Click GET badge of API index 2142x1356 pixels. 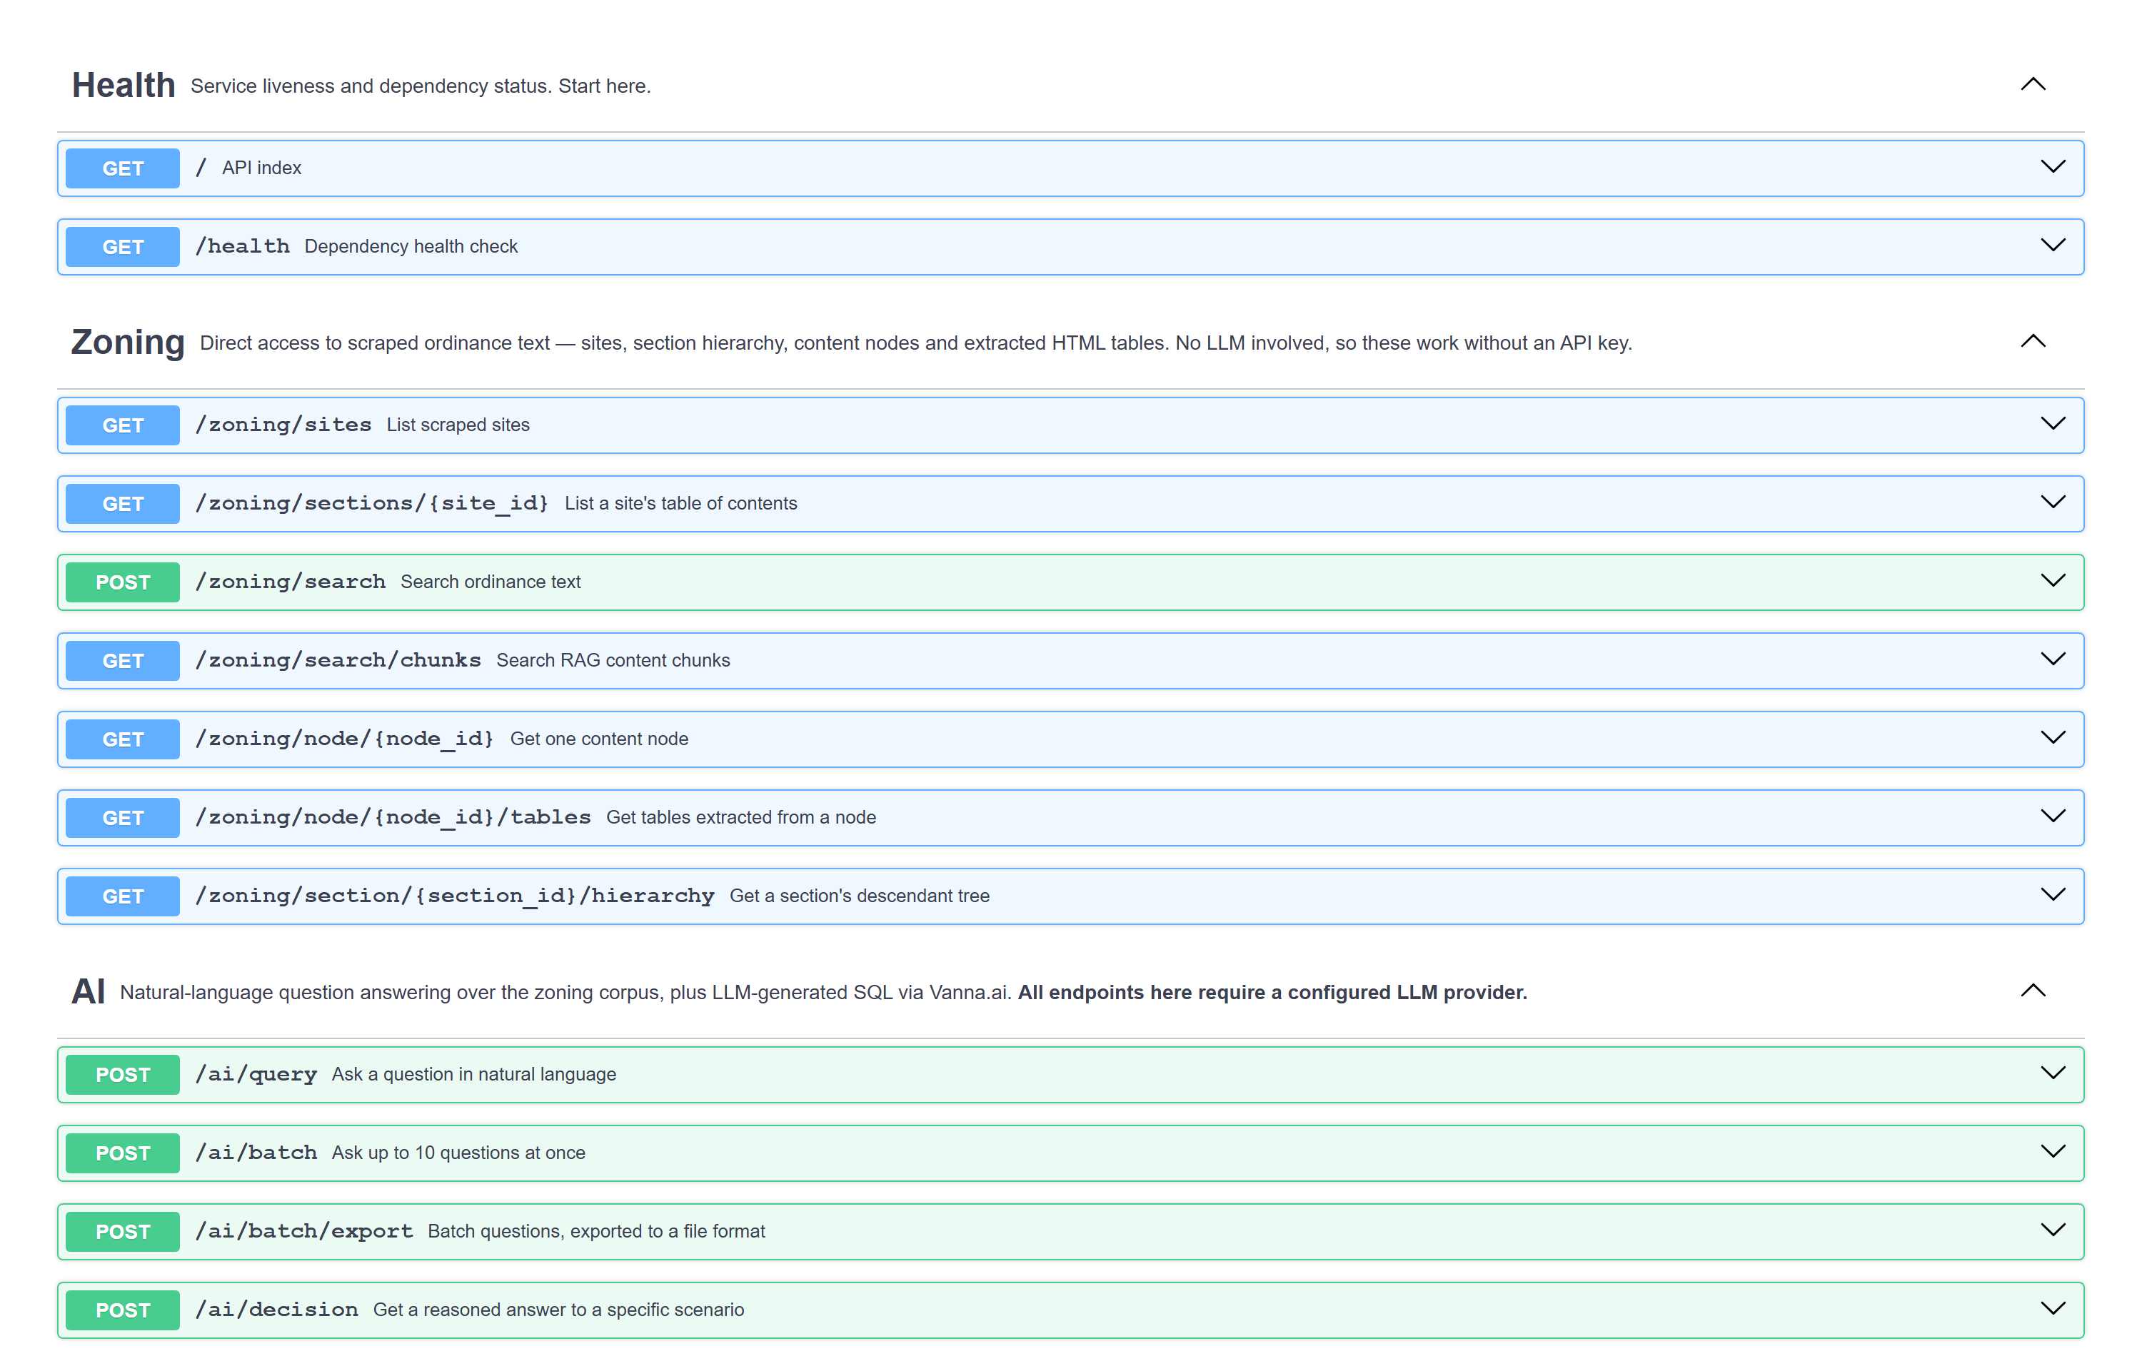tap(123, 168)
